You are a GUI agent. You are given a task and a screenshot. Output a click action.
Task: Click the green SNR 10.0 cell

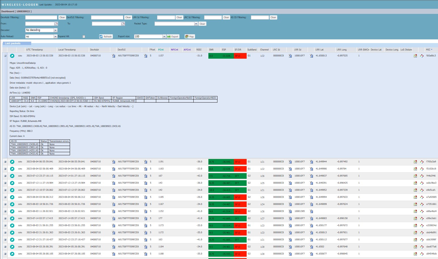pyautogui.click(x=215, y=190)
